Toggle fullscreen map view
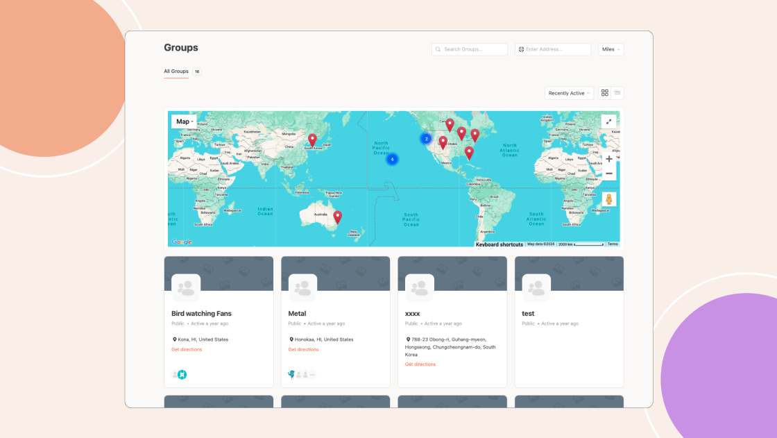This screenshot has height=438, width=777. tap(608, 121)
